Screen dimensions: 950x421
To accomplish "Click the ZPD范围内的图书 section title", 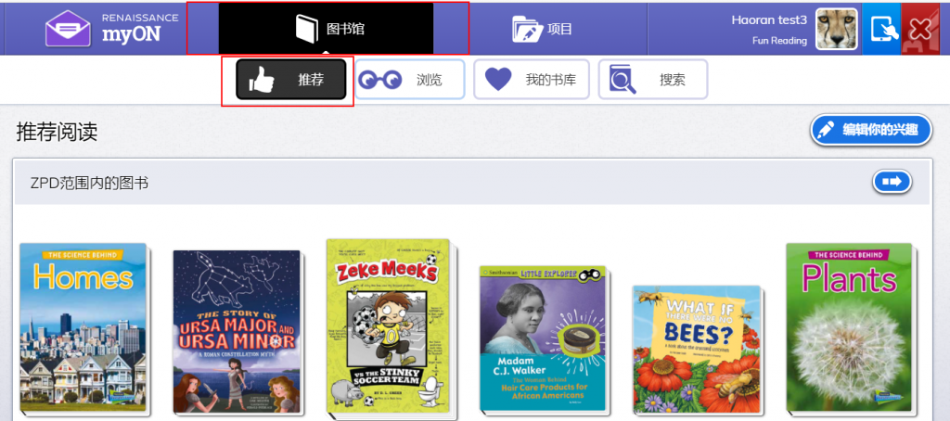I will pos(90,183).
